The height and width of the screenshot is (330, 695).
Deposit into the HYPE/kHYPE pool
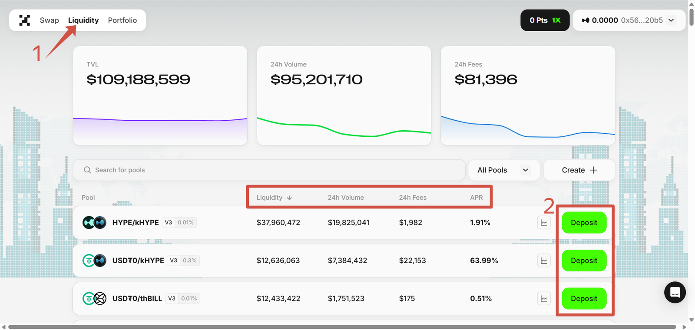click(x=584, y=223)
